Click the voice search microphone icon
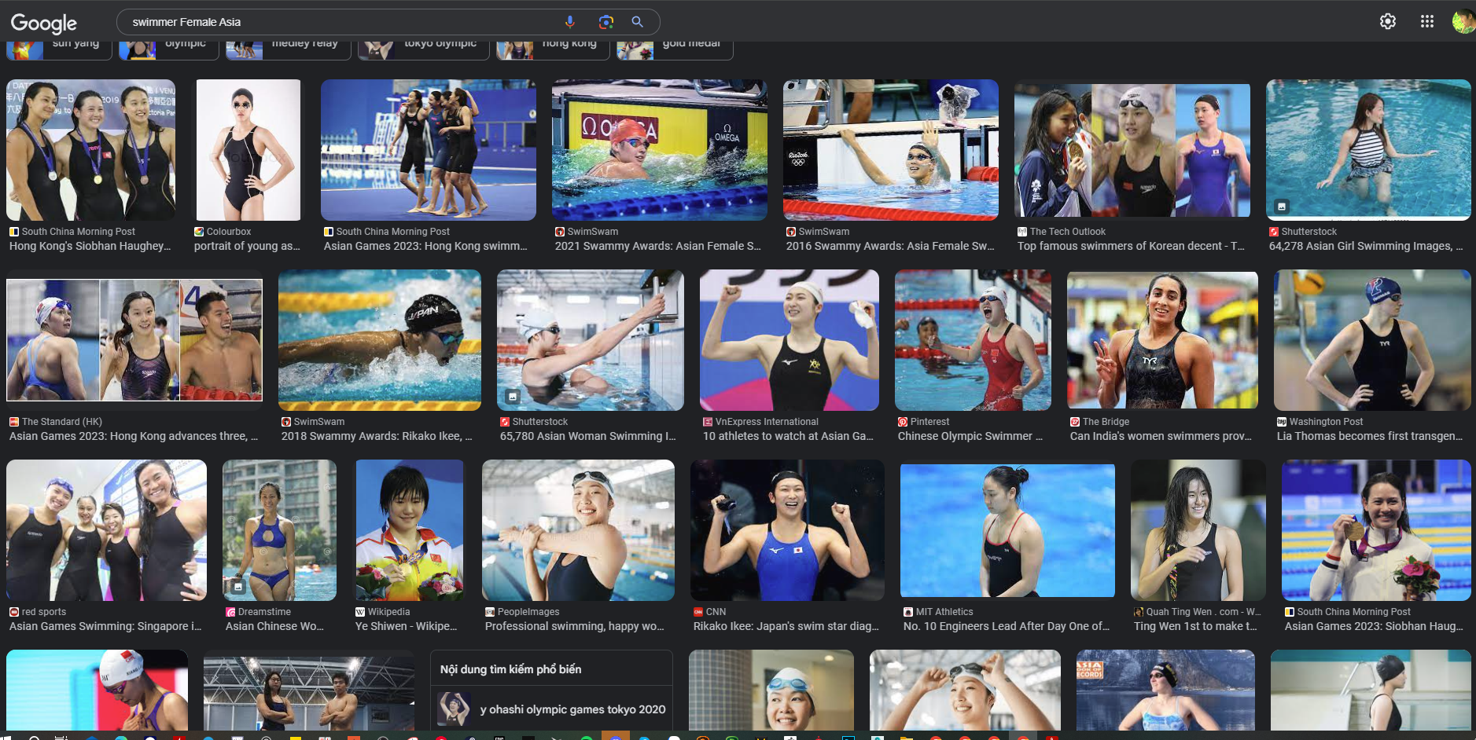This screenshot has height=740, width=1476. tap(570, 22)
